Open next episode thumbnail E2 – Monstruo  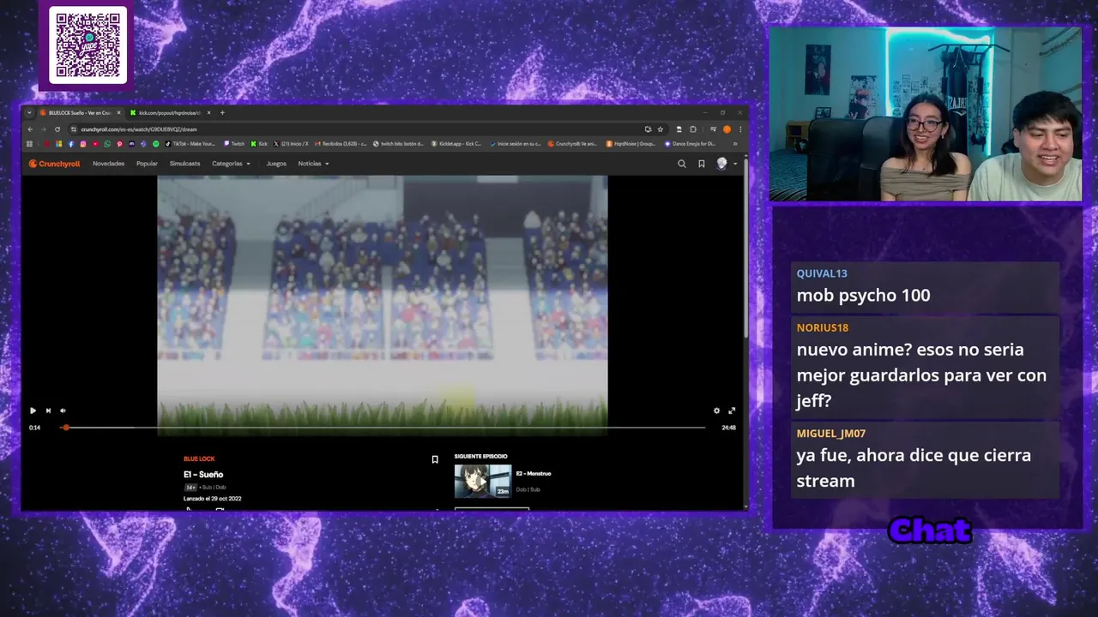(483, 481)
